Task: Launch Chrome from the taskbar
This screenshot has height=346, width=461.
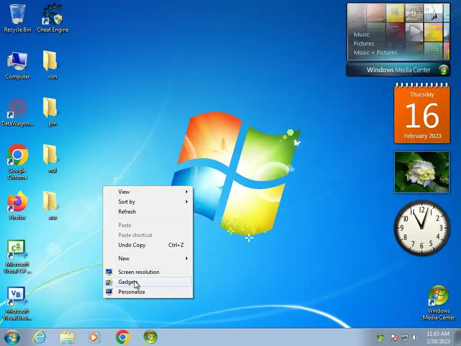Action: [122, 337]
